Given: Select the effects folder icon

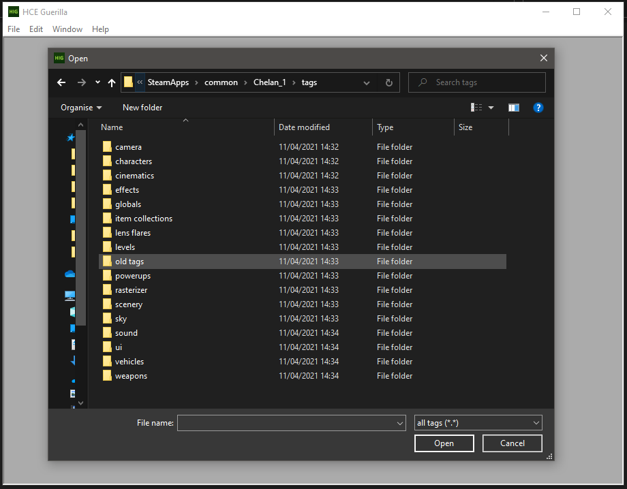Looking at the screenshot, I should 107,190.
